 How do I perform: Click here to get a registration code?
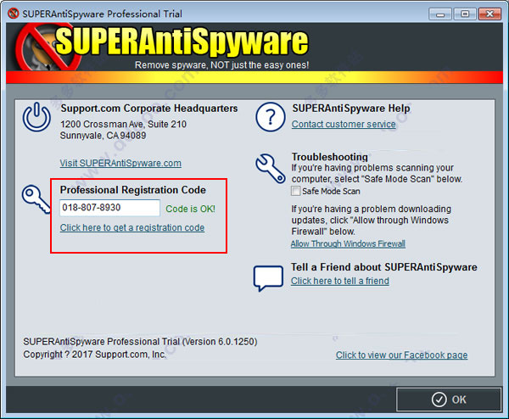click(132, 227)
